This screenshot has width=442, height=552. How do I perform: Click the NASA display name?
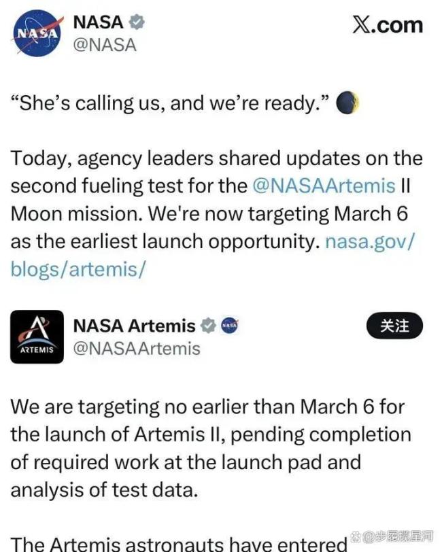point(98,22)
